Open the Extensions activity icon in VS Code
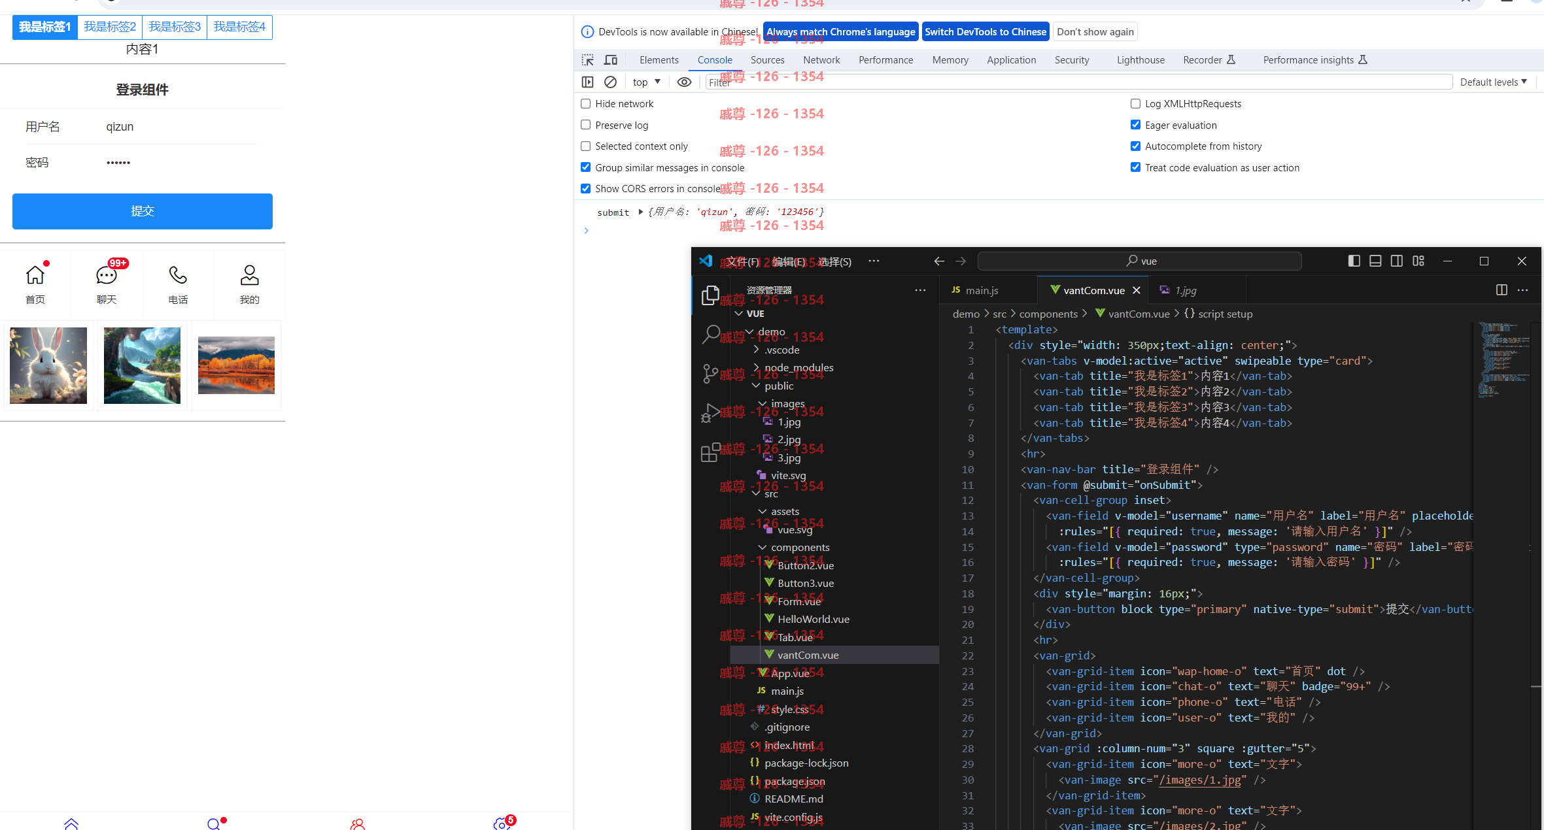 (710, 452)
